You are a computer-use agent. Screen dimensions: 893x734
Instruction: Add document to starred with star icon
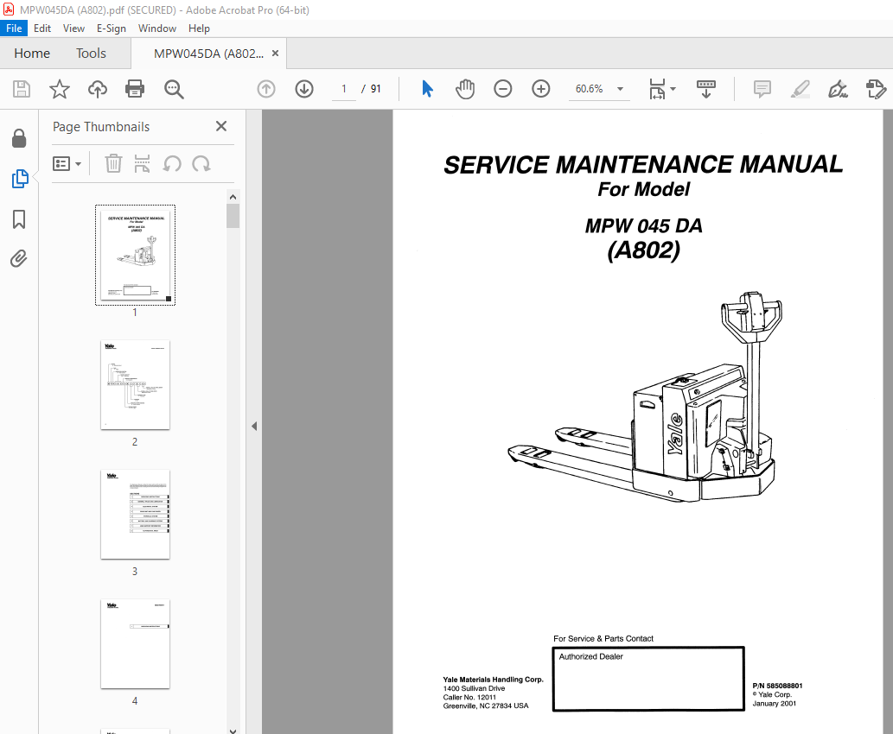pyautogui.click(x=60, y=89)
